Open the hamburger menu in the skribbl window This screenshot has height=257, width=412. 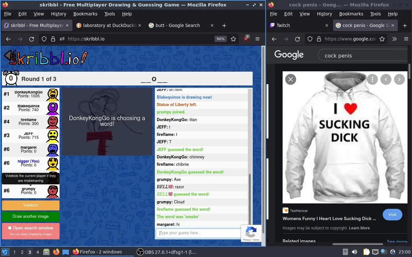[x=257, y=39]
